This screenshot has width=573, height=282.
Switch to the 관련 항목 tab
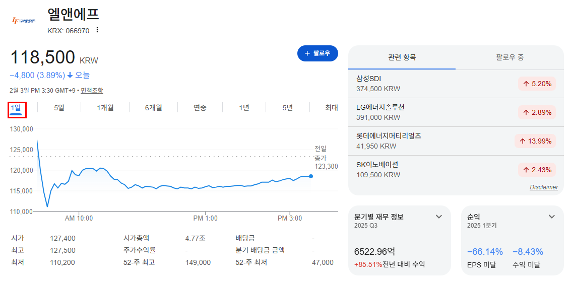pyautogui.click(x=402, y=57)
